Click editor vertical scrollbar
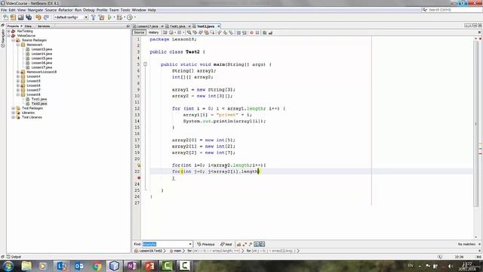 pos(476,123)
